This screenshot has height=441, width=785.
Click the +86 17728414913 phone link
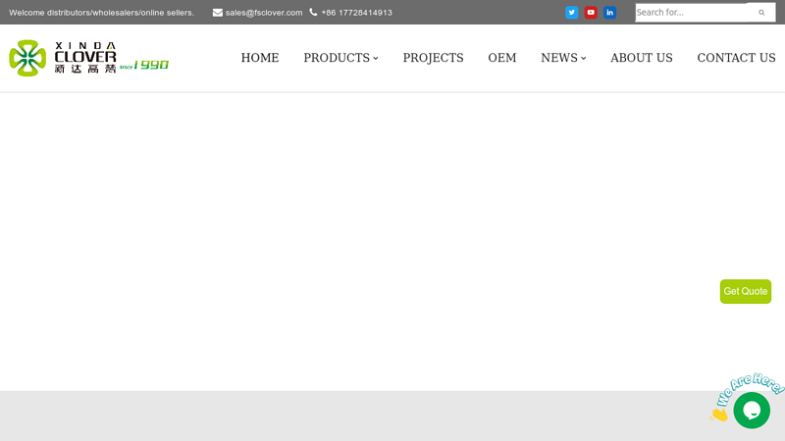coord(356,13)
